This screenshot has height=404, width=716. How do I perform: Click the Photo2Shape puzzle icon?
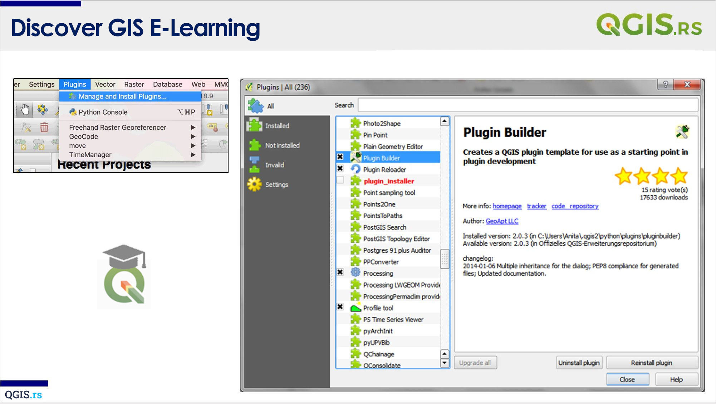355,123
